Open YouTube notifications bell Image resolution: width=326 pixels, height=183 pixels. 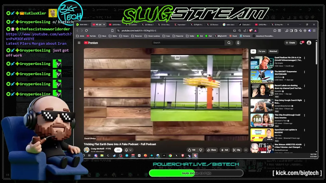[302, 43]
